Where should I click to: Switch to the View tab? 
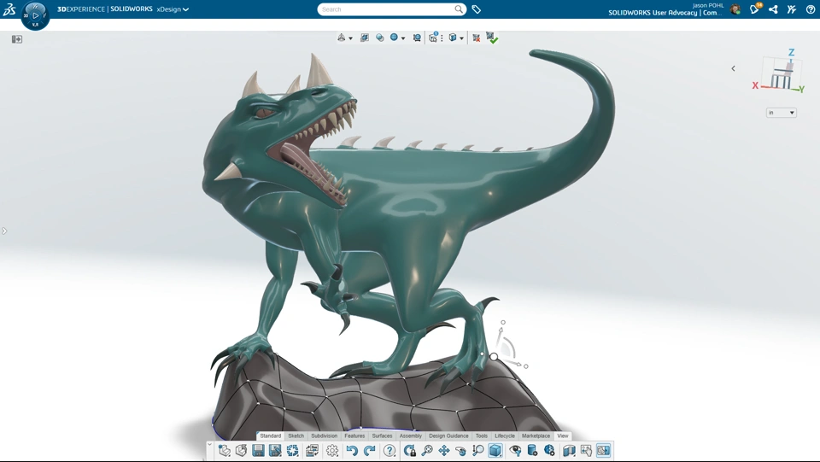point(563,436)
